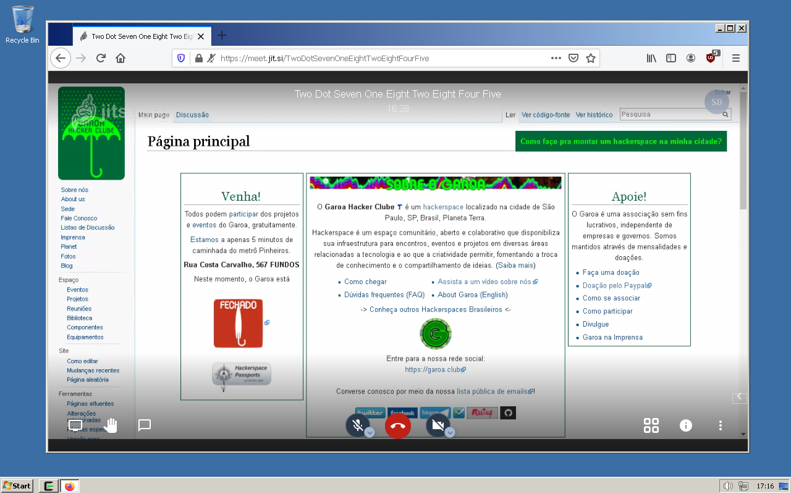791x494 pixels.
Task: Expand video settings chevron beside camera
Action: coord(450,433)
